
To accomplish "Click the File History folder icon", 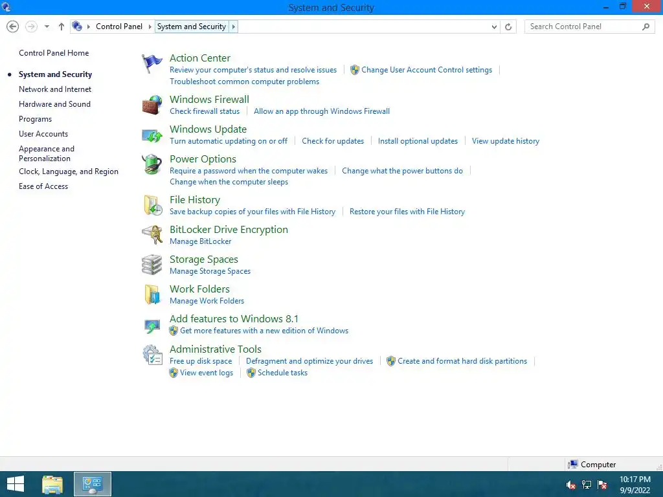I will (x=152, y=205).
